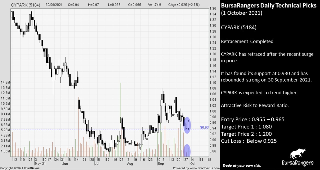Viewport: 320px width, 170px height.
Task: Click the Retracement Completed subtitle
Action: tap(247, 41)
